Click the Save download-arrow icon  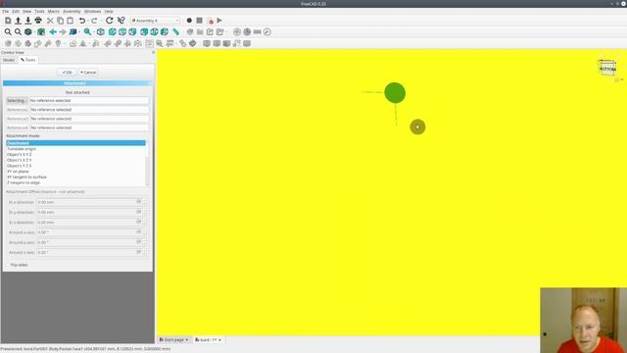(x=28, y=21)
